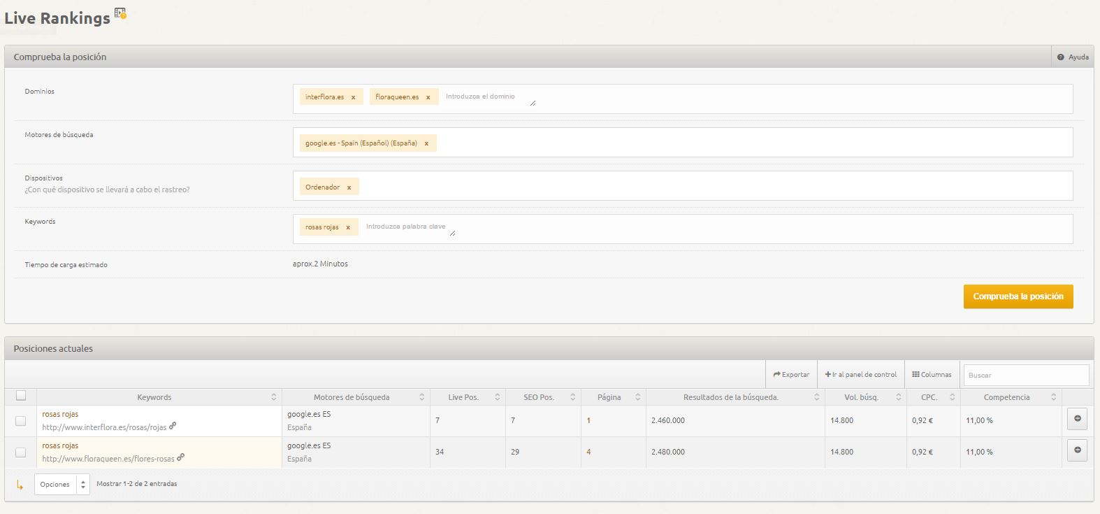Image resolution: width=1100 pixels, height=514 pixels.
Task: Click the link icon beside interflora.es URL
Action: (173, 425)
